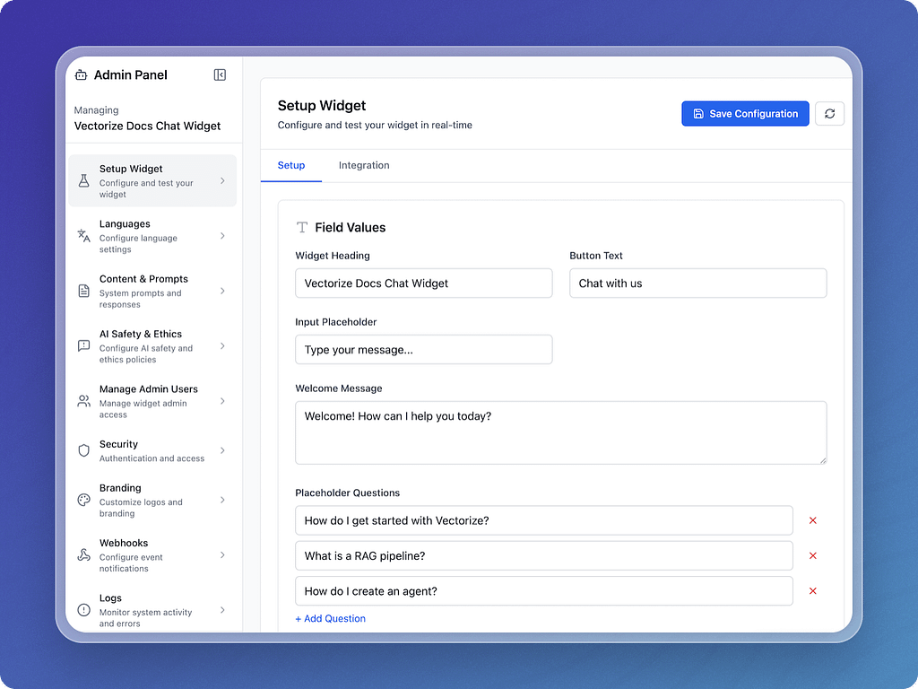Click the AI Safety & Ethics message icon
This screenshot has height=689, width=918.
click(83, 346)
